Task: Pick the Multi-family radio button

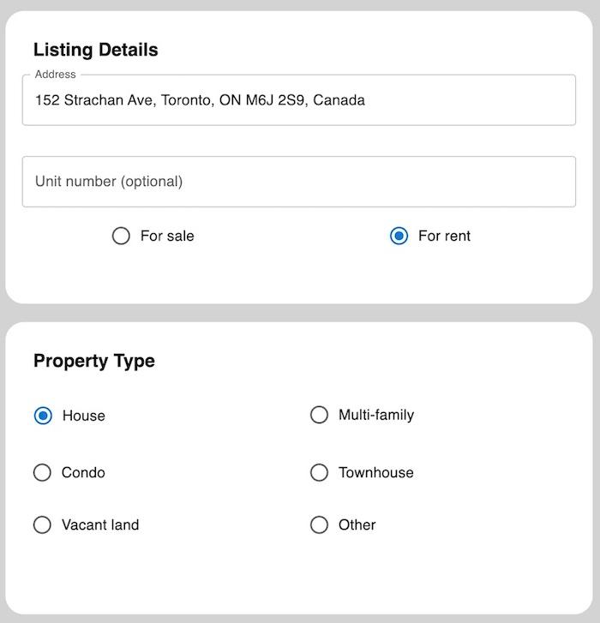Action: coord(319,415)
